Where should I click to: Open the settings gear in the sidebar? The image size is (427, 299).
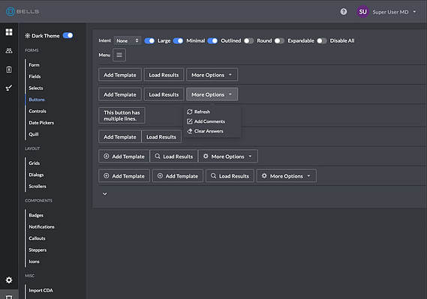(x=9, y=280)
